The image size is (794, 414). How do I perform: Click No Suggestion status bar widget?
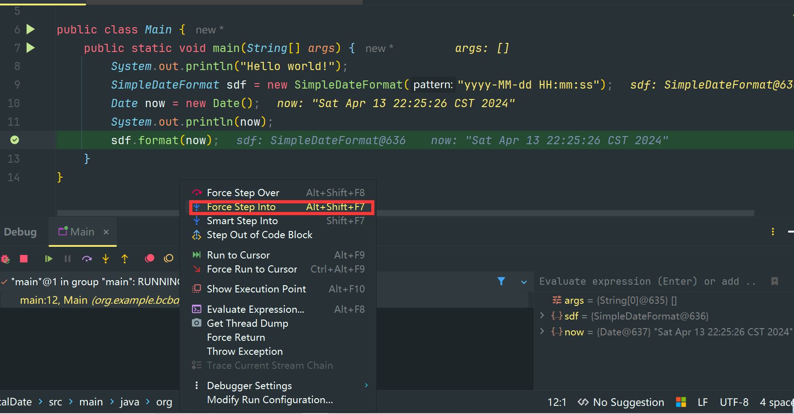tap(621, 402)
